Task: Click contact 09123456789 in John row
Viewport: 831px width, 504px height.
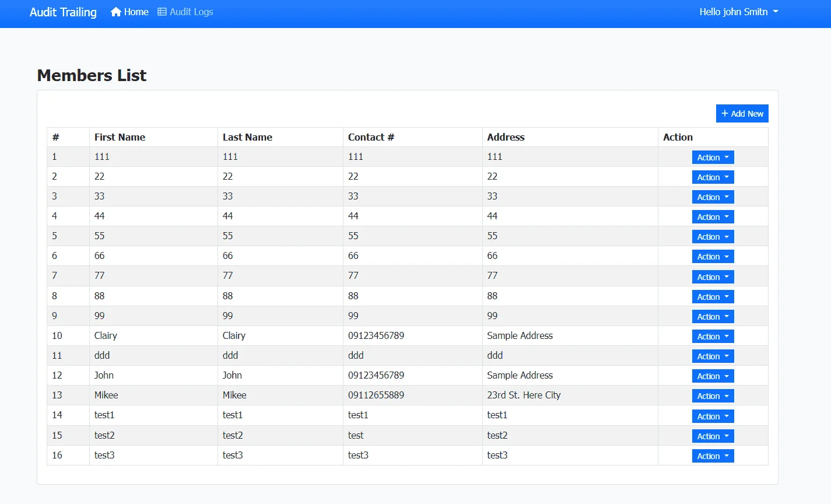Action: click(376, 375)
